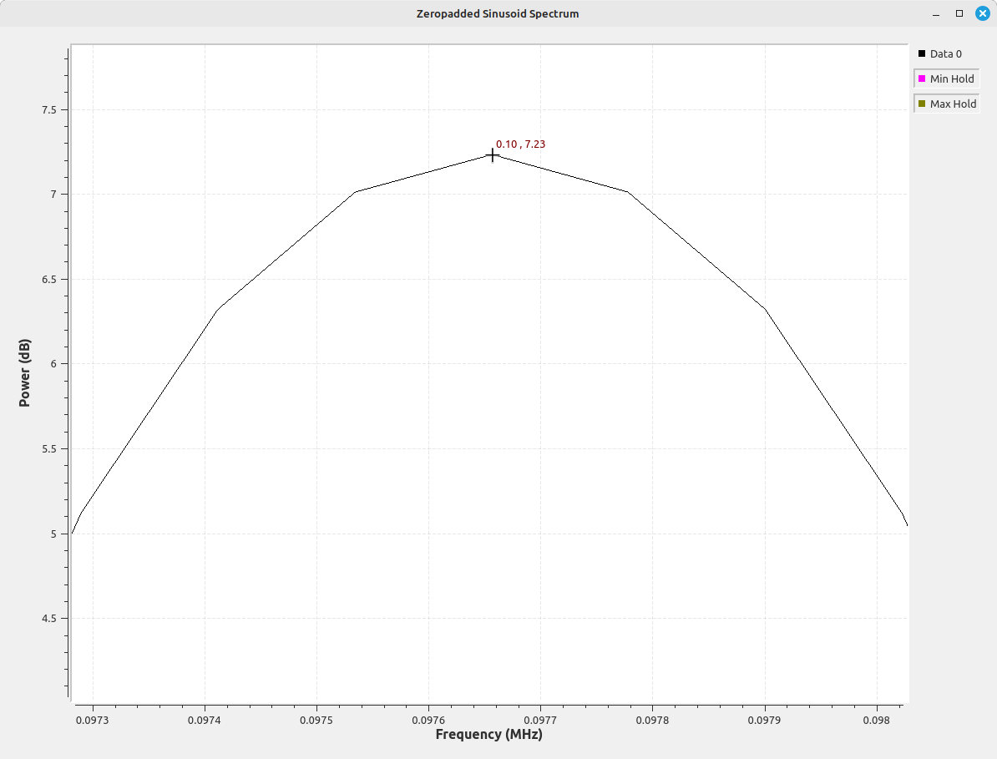Click the Zeropadded Sinusoid Spectrum title bar text
997x759 pixels.
pyautogui.click(x=498, y=13)
